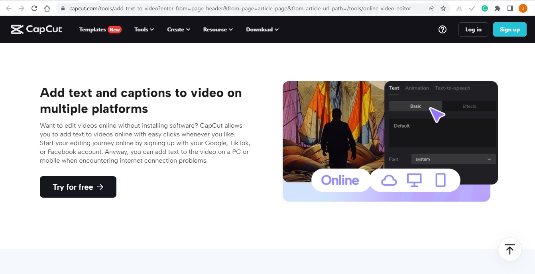Open the Grammarly extension icon

tap(485, 8)
